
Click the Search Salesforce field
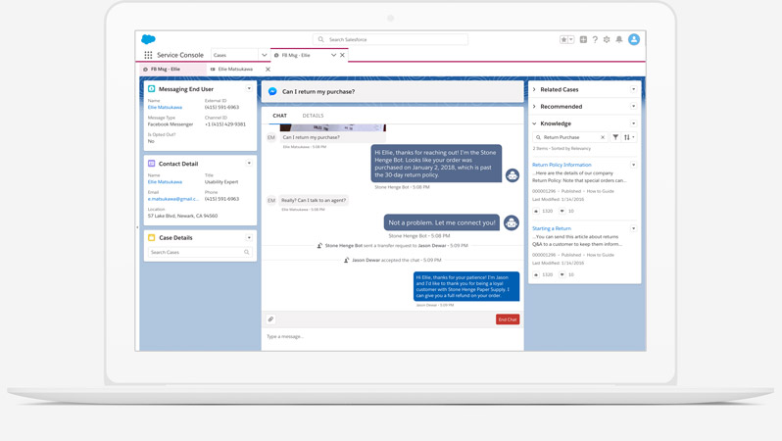(392, 40)
